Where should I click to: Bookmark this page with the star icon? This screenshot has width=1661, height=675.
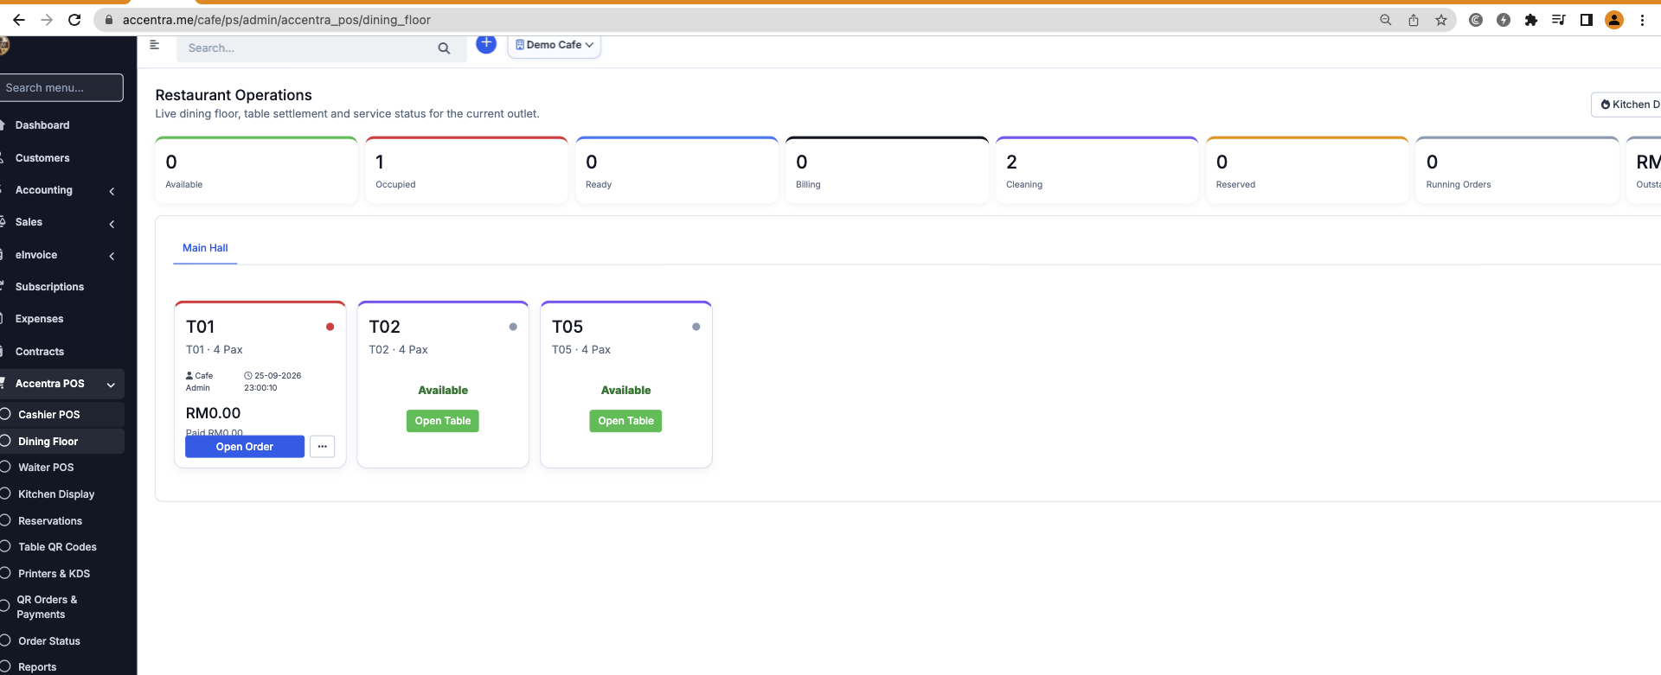[x=1441, y=20]
